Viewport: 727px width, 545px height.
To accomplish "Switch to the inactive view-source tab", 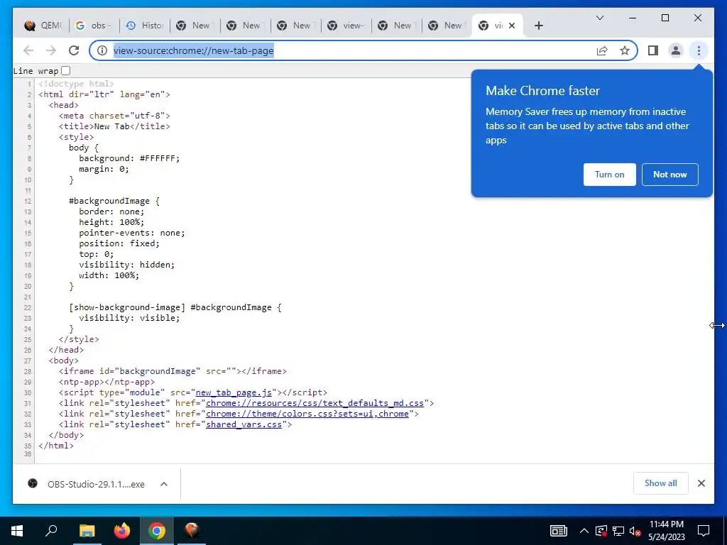I will [x=346, y=26].
